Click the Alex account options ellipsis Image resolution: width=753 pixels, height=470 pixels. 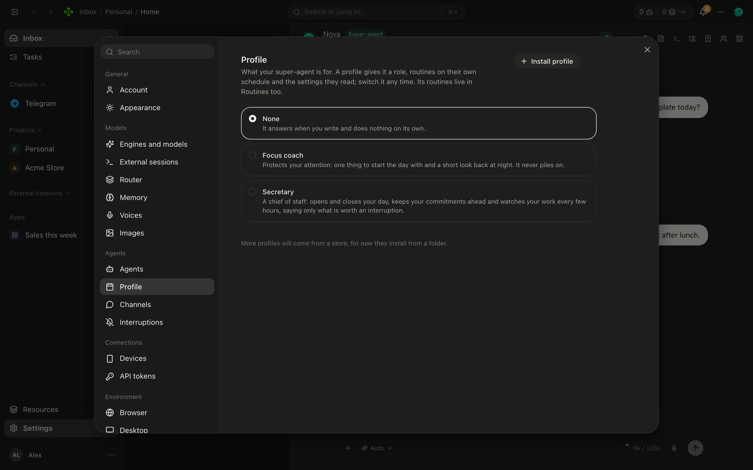pyautogui.click(x=111, y=455)
